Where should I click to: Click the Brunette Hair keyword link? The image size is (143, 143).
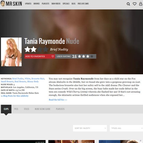pos(38,79)
